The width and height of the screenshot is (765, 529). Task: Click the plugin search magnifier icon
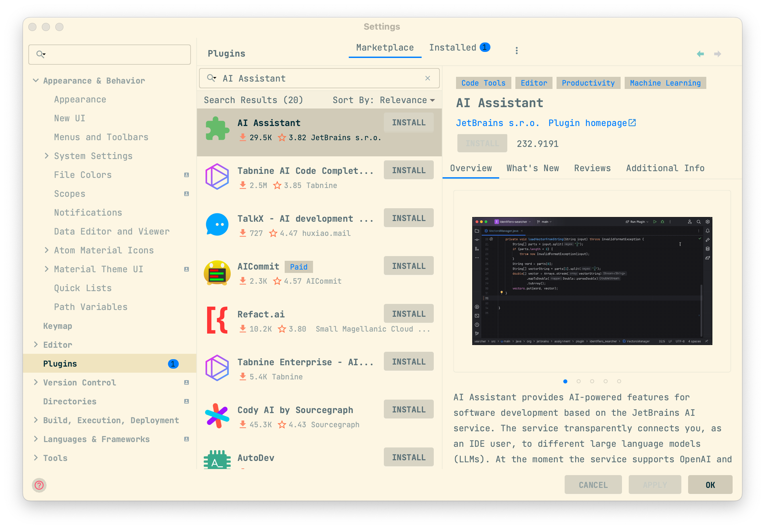[211, 78]
